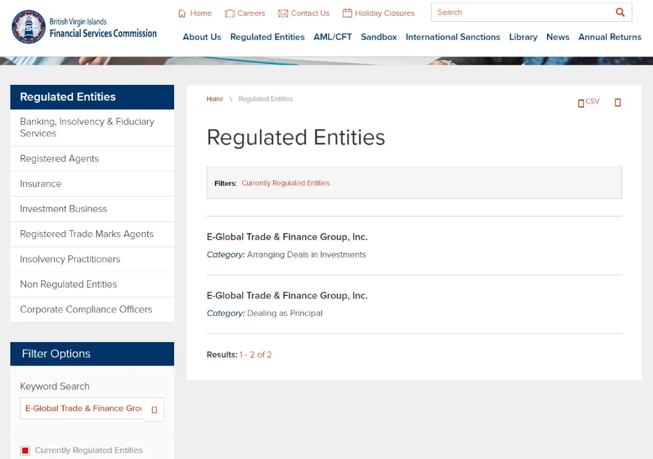The width and height of the screenshot is (653, 459).
Task: Click the CSV export icon
Action: click(581, 103)
